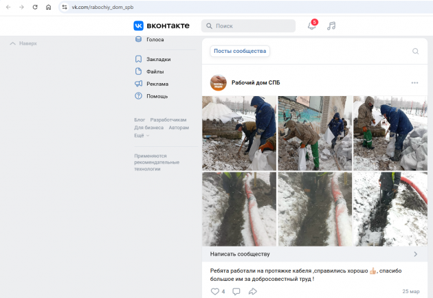
Task: Search posts with the magnifier icon
Action: (415, 51)
